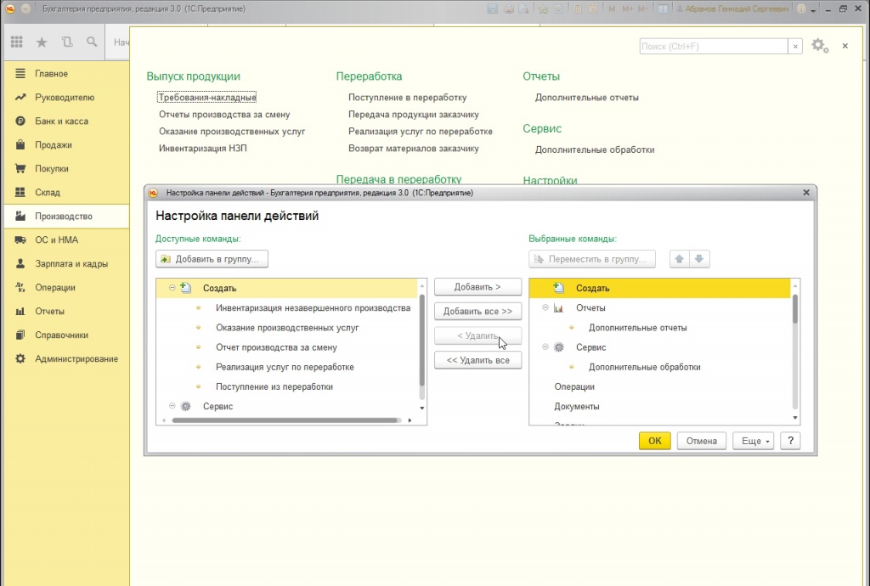
Task: Collapse Сервис group in available commands
Action: 172,406
